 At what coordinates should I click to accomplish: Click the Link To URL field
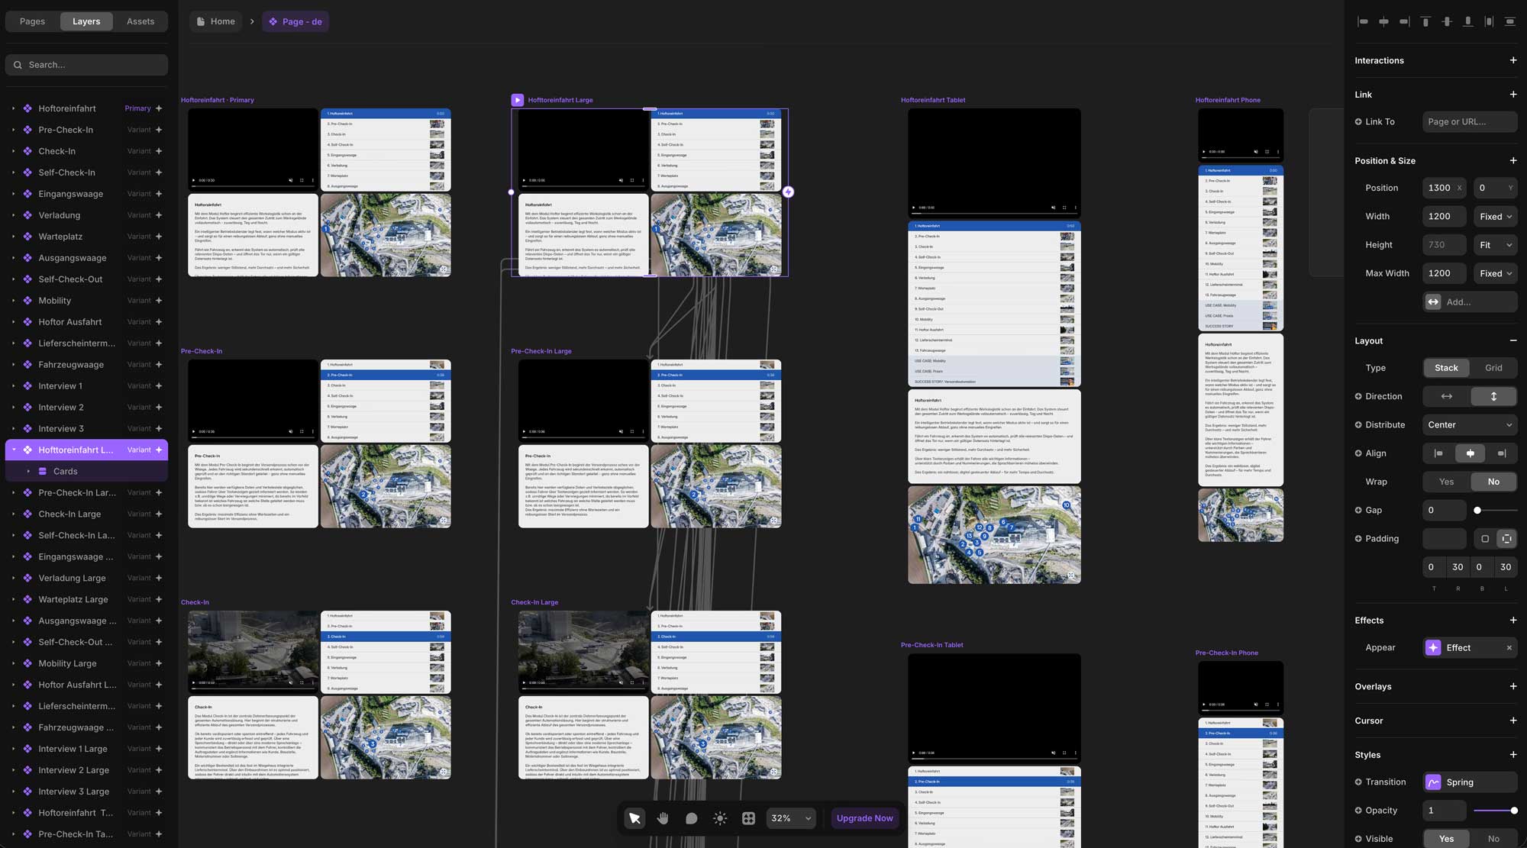[x=1468, y=122]
